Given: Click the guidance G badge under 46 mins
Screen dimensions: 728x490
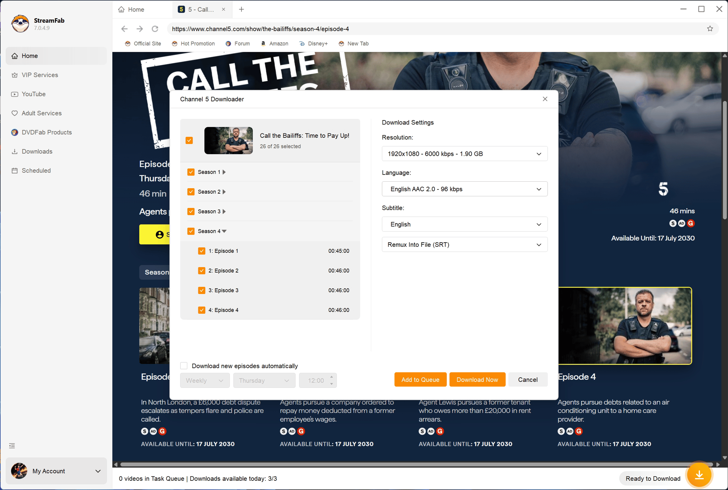Looking at the screenshot, I should click(x=691, y=223).
